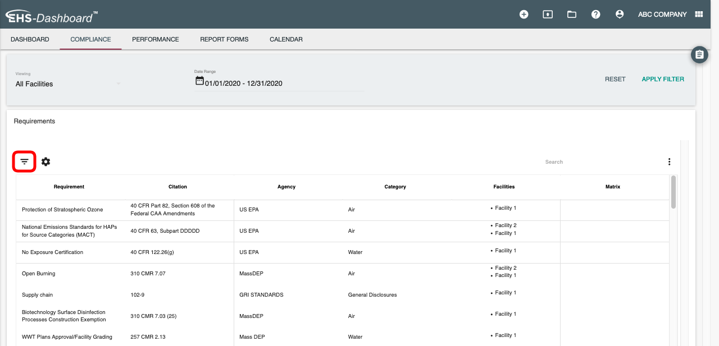Viewport: 719px width, 346px height.
Task: Expand the All Facilities viewing dropdown
Action: tap(67, 84)
